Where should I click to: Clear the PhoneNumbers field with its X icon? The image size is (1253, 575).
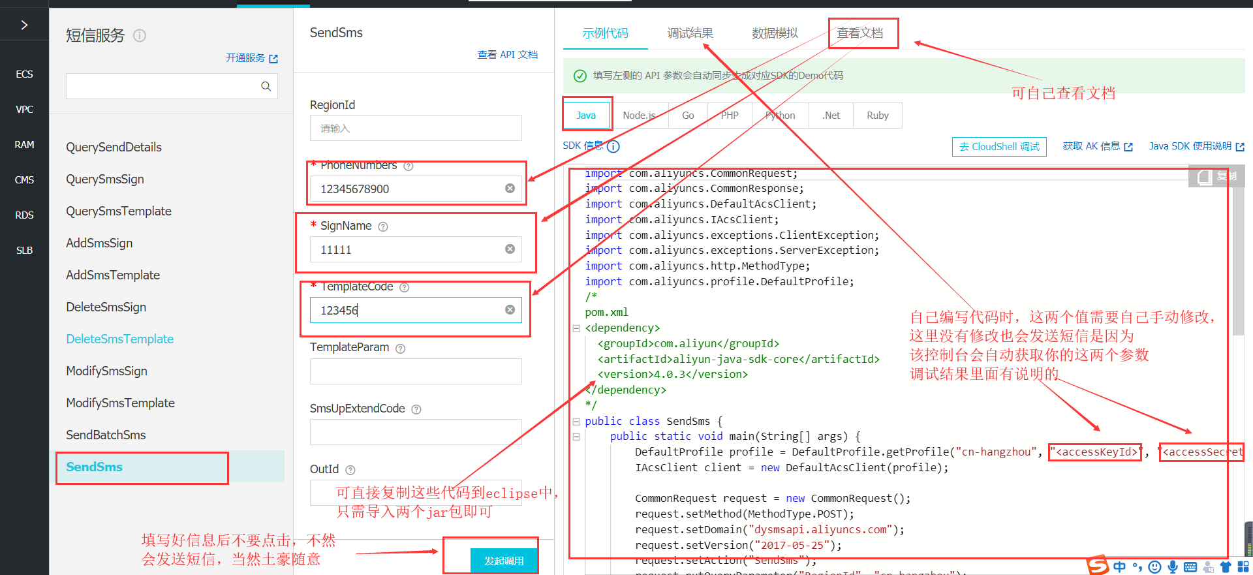[510, 189]
